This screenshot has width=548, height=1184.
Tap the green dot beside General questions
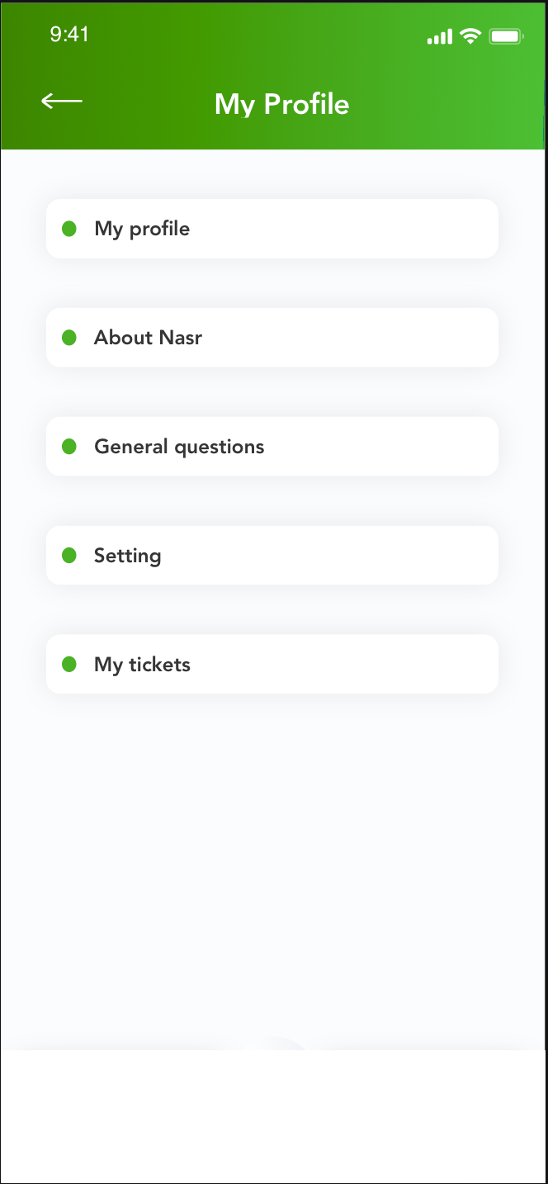[x=69, y=447]
